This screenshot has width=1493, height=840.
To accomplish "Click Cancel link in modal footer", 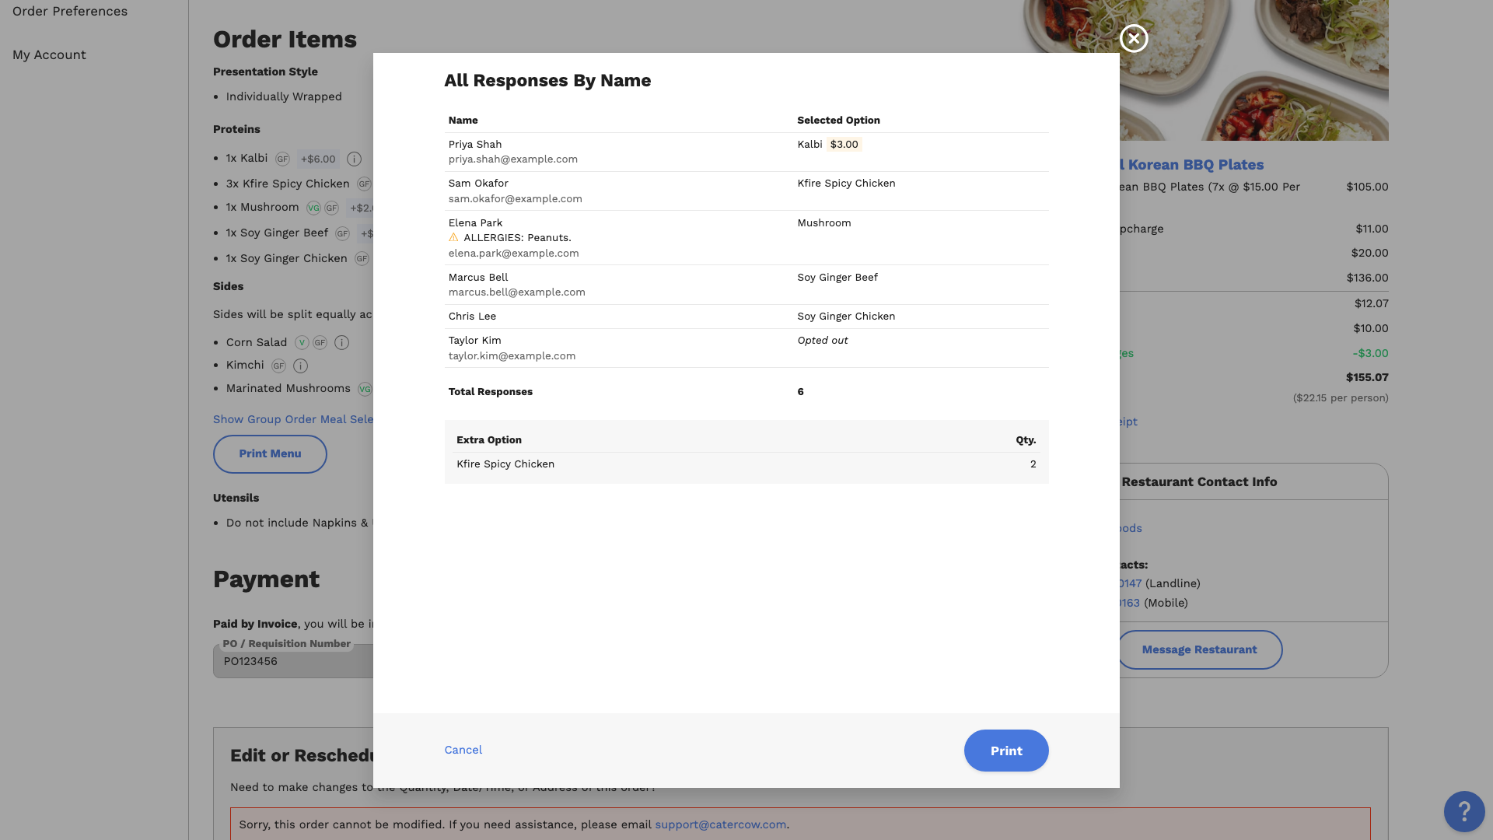I will (x=463, y=750).
